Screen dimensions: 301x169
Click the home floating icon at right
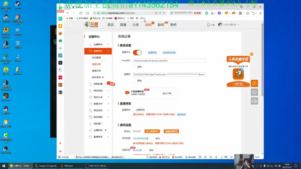click(254, 92)
